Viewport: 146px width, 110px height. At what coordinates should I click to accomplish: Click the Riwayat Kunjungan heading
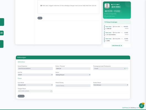click(x=112, y=22)
